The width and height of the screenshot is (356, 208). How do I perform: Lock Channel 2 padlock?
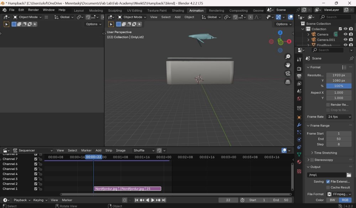pos(40,184)
